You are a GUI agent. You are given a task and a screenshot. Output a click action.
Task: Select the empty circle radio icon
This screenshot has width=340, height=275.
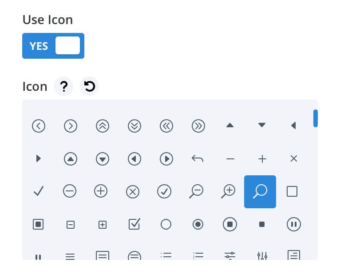(x=166, y=224)
